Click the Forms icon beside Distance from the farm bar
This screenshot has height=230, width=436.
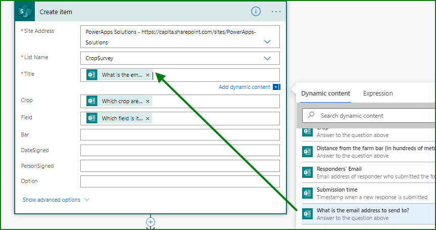(x=307, y=152)
